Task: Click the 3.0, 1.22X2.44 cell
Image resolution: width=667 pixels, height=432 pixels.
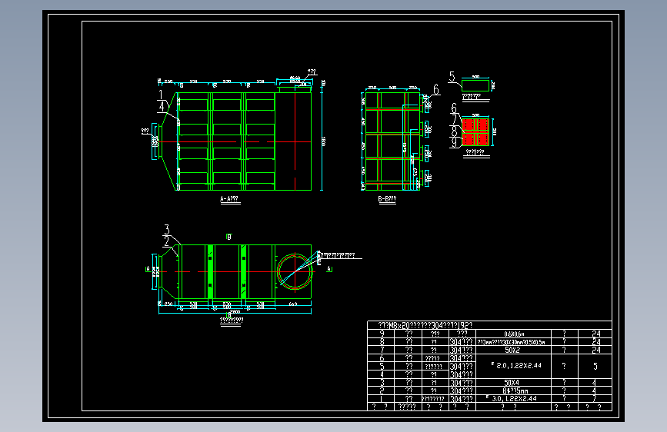Action: [512, 398]
